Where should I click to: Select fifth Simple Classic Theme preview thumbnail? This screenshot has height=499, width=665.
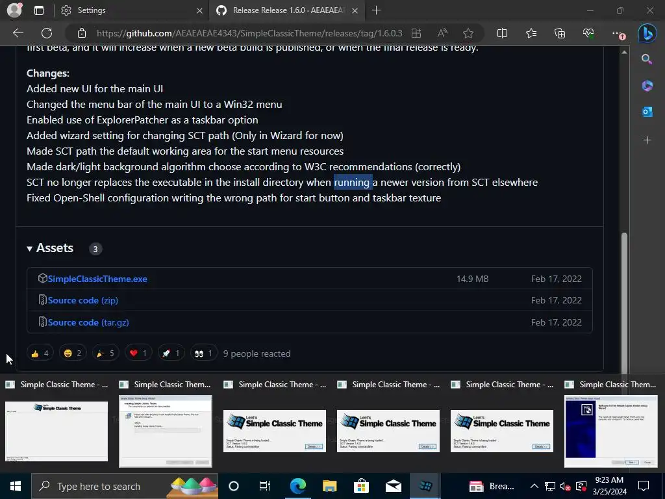(502, 431)
